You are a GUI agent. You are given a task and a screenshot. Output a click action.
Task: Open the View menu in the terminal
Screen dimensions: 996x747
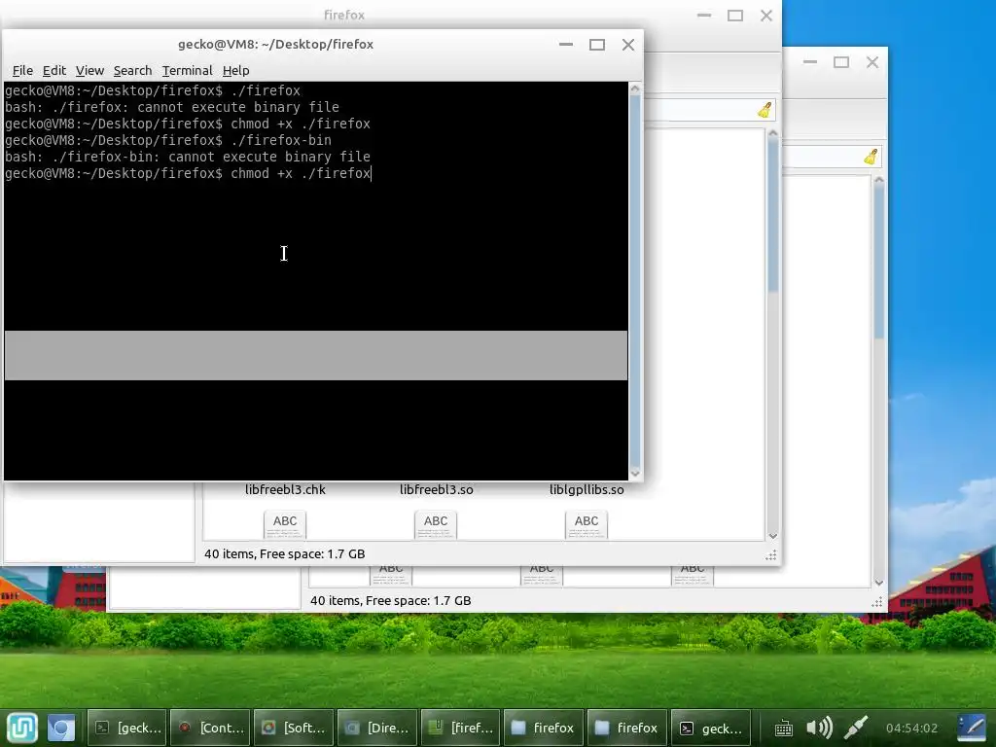click(89, 70)
